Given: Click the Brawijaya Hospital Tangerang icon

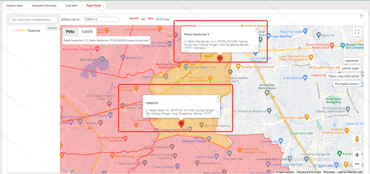Looking at the screenshot, I should tap(125, 138).
